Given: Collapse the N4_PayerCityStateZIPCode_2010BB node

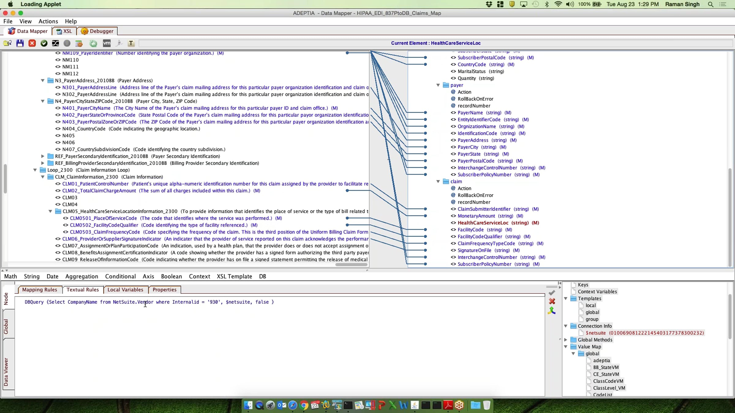Looking at the screenshot, I should click(43, 101).
